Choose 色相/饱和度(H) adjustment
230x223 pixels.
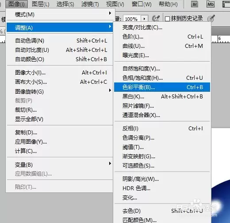tap(162, 78)
